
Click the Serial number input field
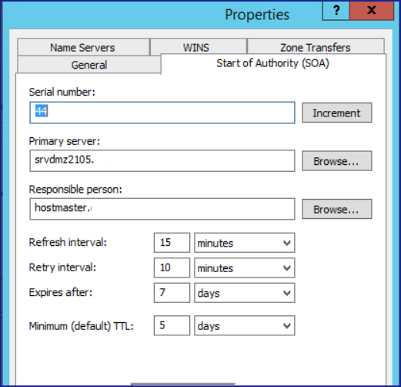[162, 113]
